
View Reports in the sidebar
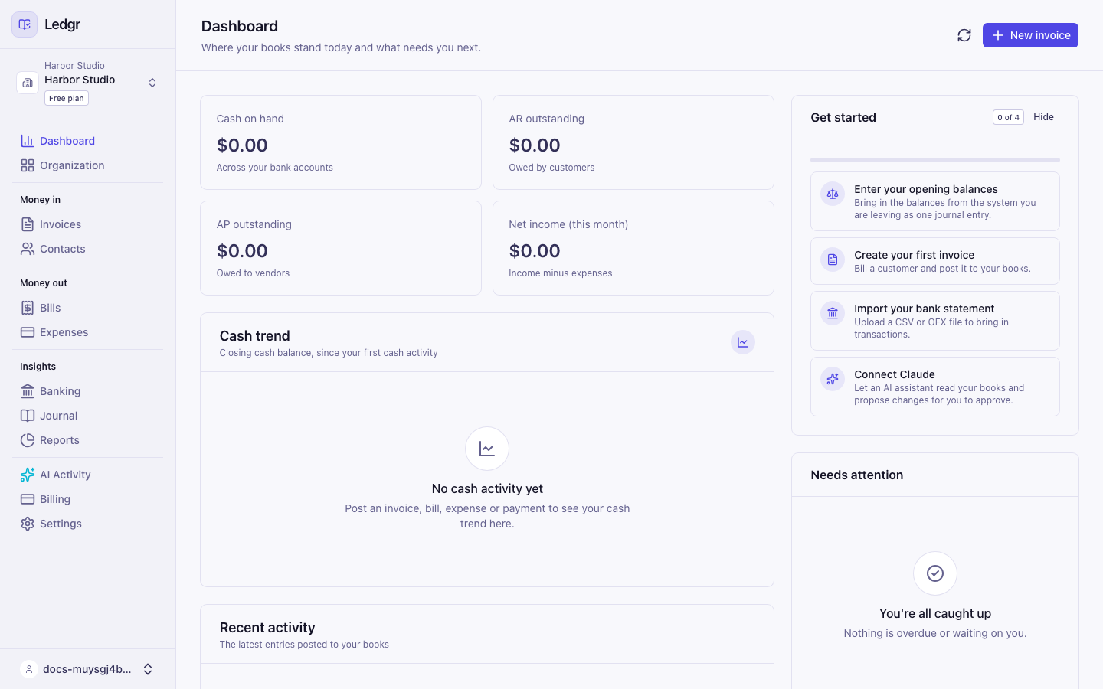coord(87,440)
